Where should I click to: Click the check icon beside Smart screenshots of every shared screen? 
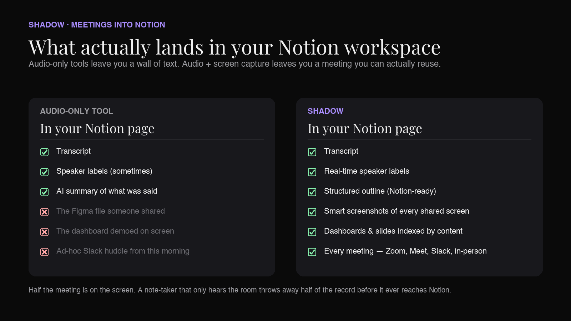tap(312, 212)
